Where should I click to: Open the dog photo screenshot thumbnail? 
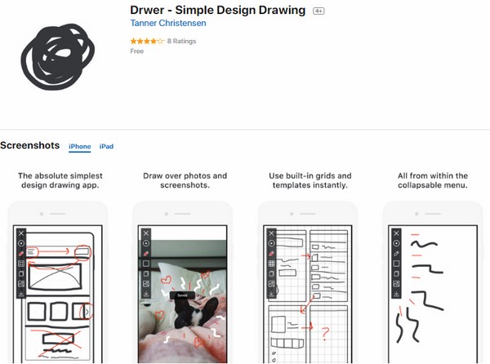tap(183, 282)
